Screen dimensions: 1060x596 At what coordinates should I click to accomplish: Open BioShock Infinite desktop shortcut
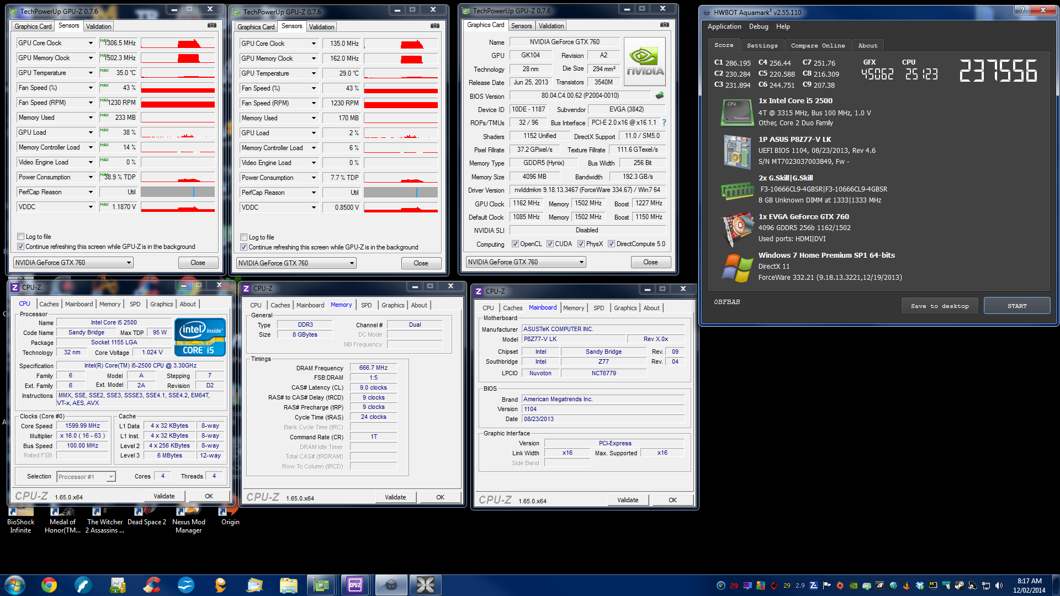(20, 521)
